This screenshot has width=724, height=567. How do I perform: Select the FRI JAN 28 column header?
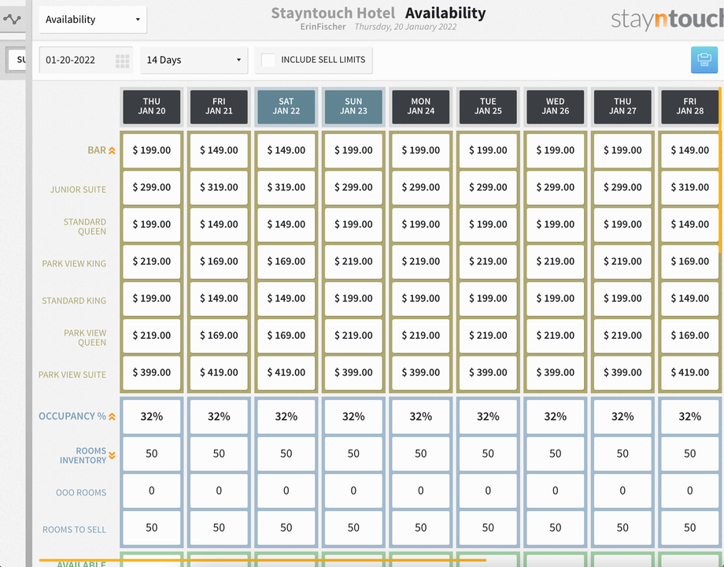tap(690, 106)
